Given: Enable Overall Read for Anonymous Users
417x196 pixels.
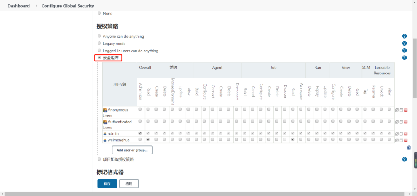Looking at the screenshot, I should coord(148,109).
